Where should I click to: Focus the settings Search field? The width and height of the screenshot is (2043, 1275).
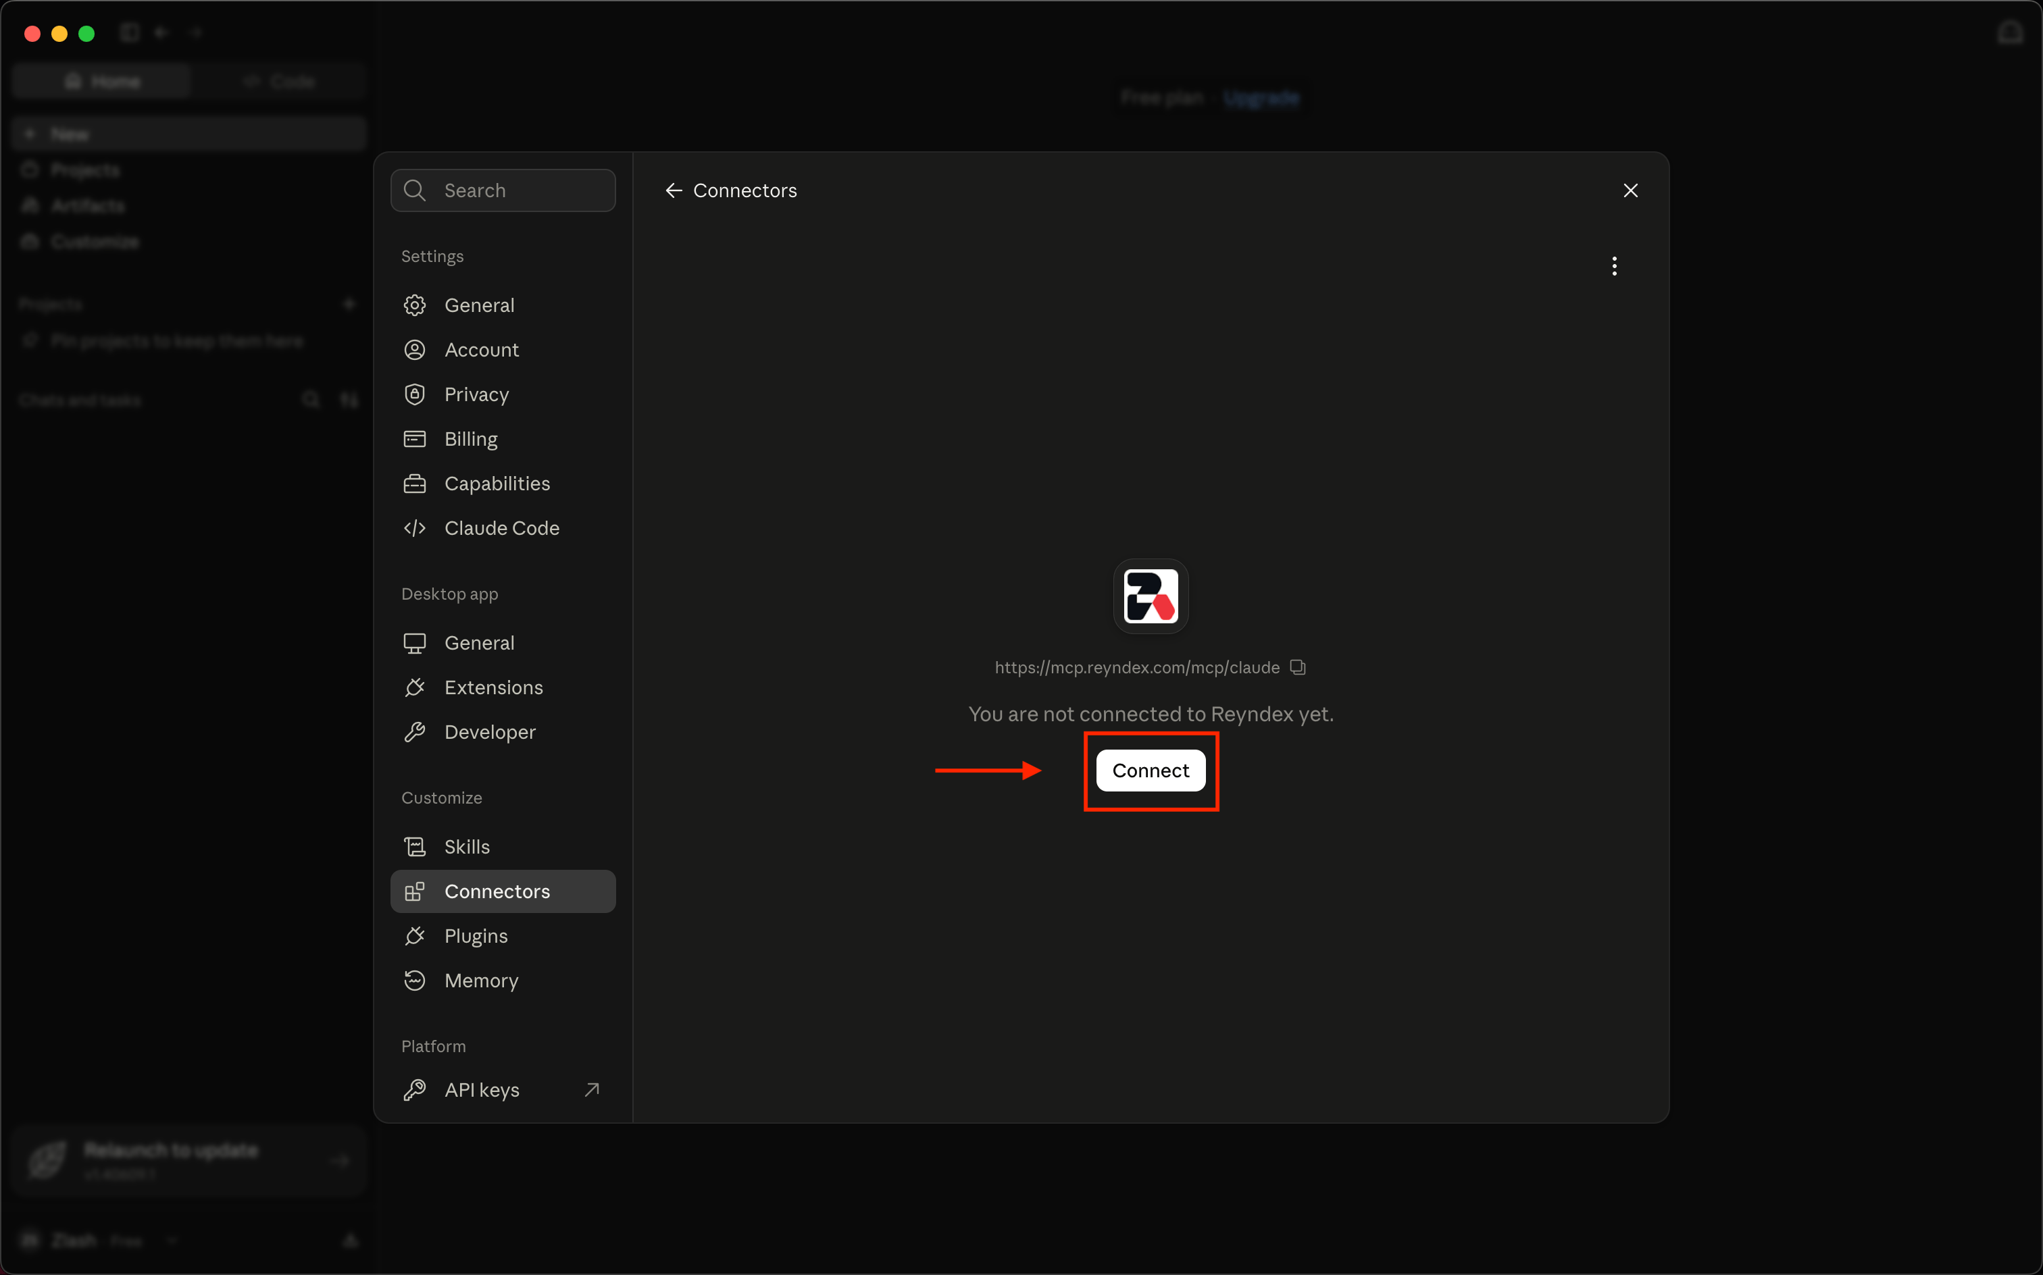pos(503,190)
